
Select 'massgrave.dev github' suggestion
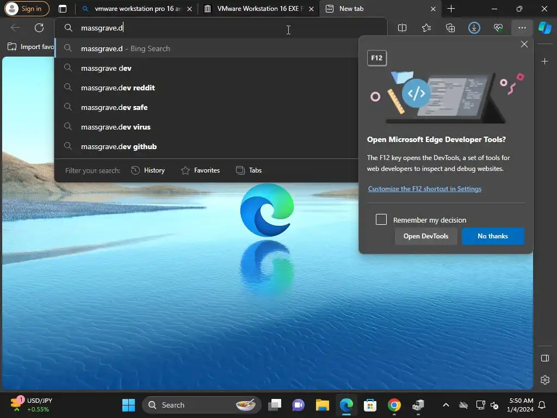[207, 146]
